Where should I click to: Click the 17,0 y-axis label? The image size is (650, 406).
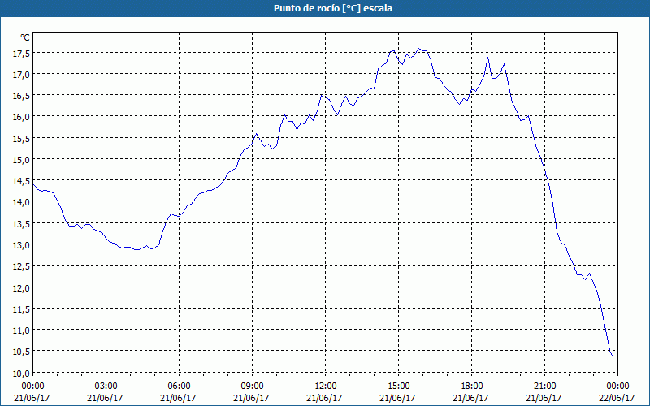pyautogui.click(x=21, y=75)
